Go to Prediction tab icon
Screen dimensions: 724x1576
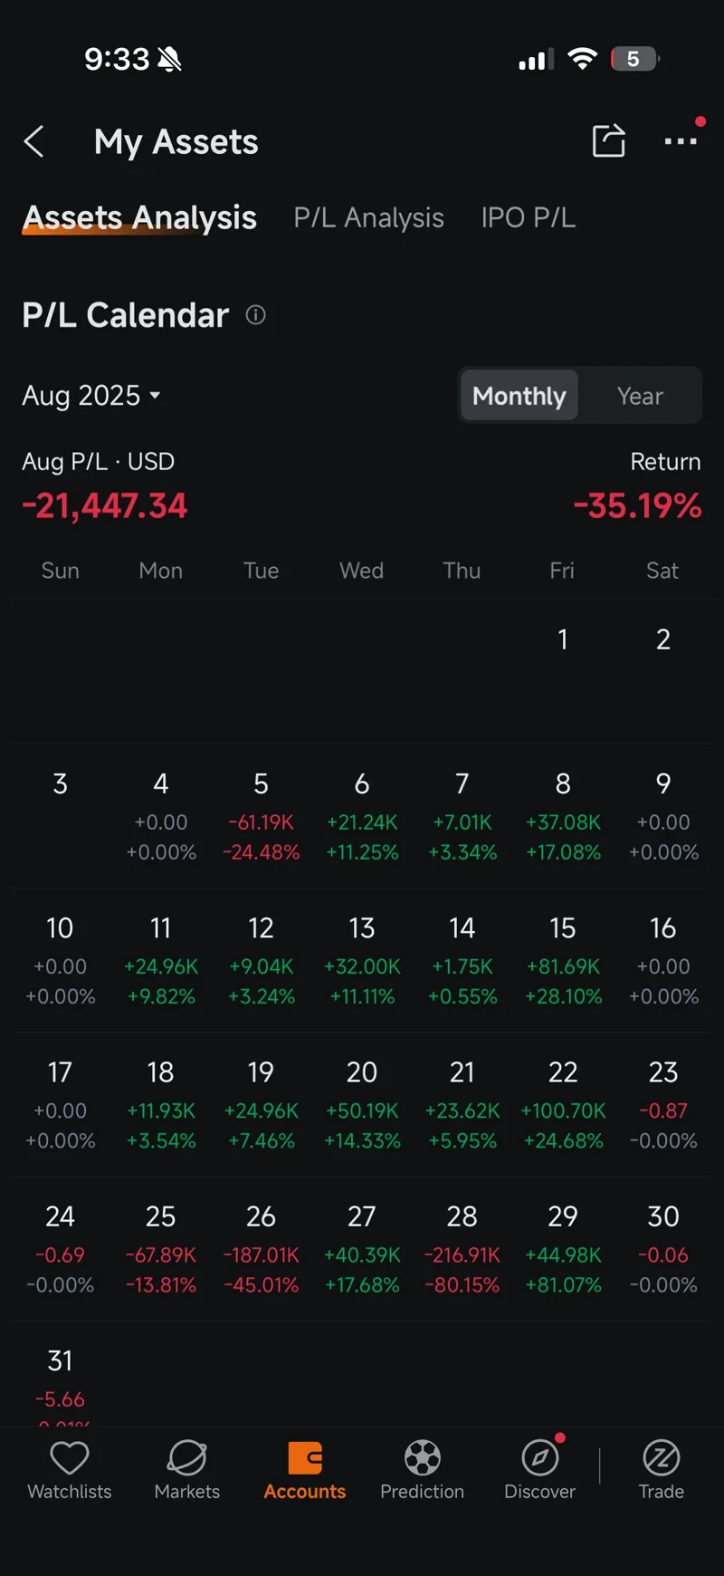pos(423,1458)
